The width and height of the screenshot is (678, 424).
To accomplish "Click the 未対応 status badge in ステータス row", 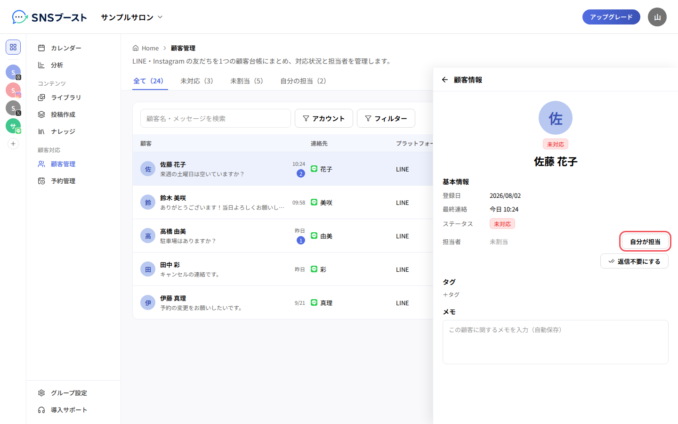I will point(502,224).
